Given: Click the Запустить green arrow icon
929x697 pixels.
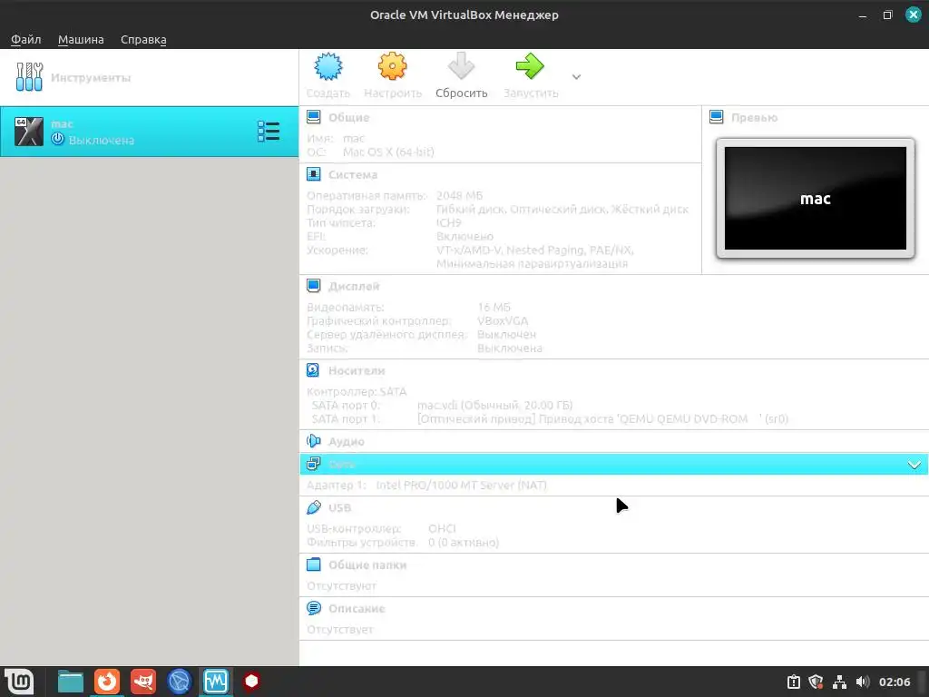Looking at the screenshot, I should coord(530,65).
